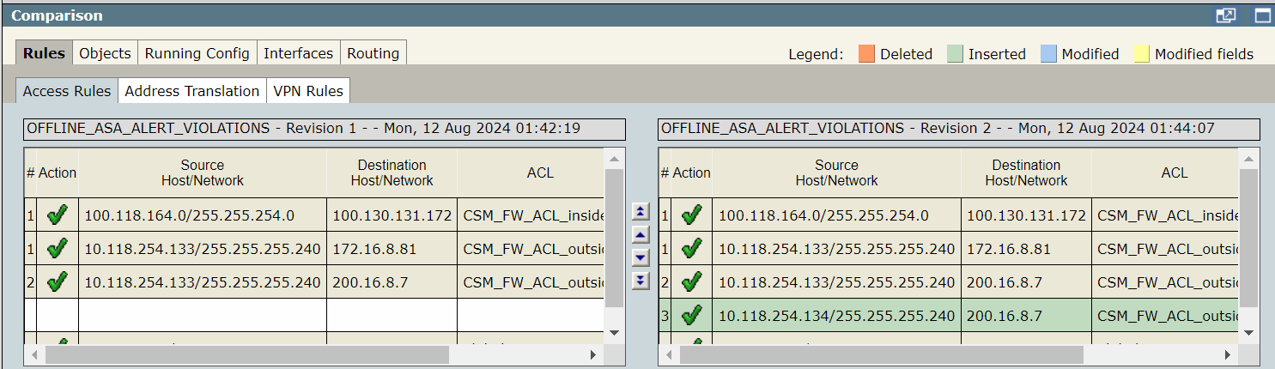1275x369 pixels.
Task: Switch to the Objects tab
Action: pyautogui.click(x=105, y=53)
